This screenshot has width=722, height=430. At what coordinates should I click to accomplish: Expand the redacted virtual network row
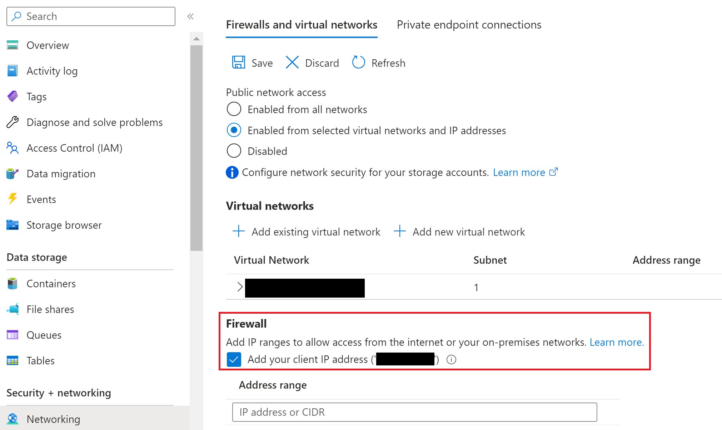point(240,287)
